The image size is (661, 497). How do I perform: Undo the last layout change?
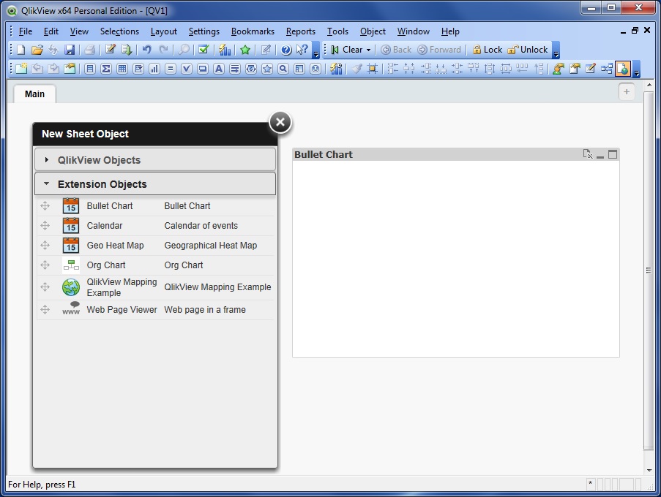point(146,50)
